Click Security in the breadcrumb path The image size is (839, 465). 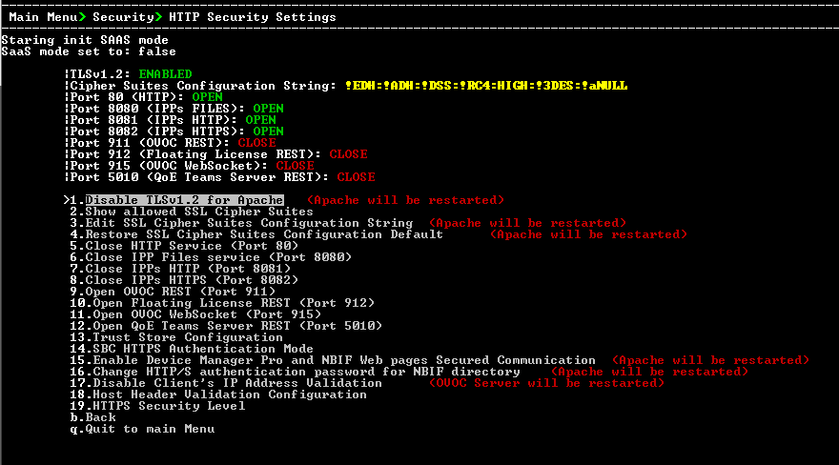122,17
